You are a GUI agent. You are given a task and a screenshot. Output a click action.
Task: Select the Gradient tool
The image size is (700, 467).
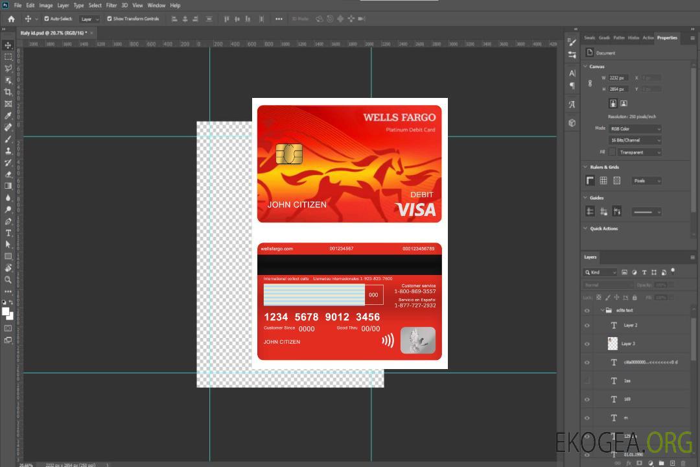8,186
